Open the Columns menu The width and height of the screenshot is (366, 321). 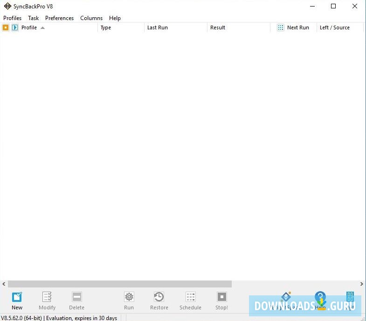(x=91, y=18)
